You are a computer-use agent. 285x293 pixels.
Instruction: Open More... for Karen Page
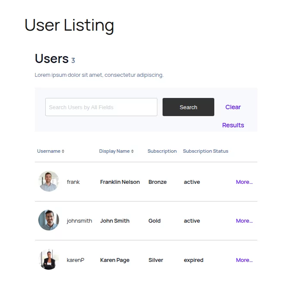click(244, 260)
